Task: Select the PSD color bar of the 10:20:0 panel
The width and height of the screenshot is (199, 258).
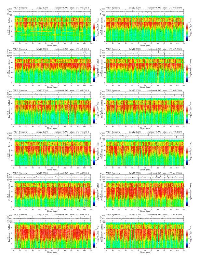Action: click(94, 197)
